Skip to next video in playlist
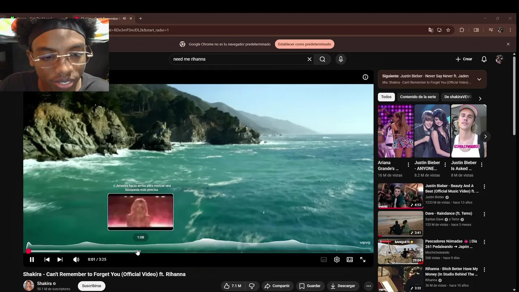Screen dimensions: 519x292 tap(60, 260)
